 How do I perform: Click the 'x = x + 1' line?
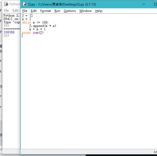(x=37, y=29)
